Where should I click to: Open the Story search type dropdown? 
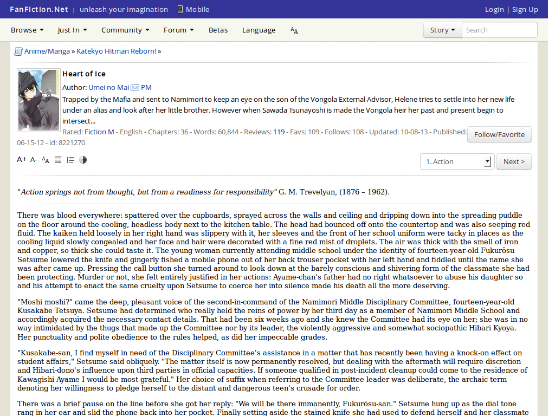coord(442,30)
